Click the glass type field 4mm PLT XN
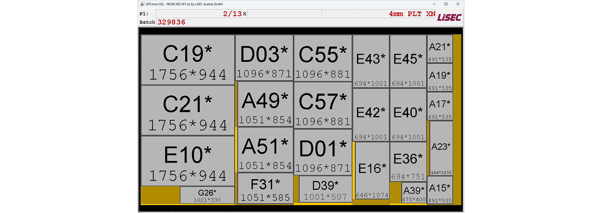The image size is (602, 213). [x=379, y=14]
